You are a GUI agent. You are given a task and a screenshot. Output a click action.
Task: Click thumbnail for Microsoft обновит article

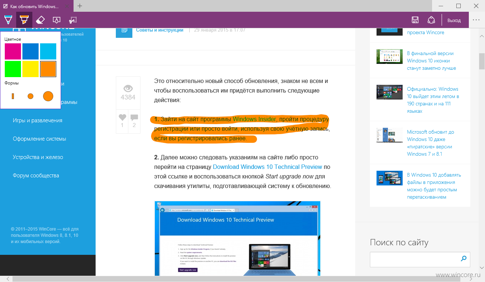pos(389,135)
